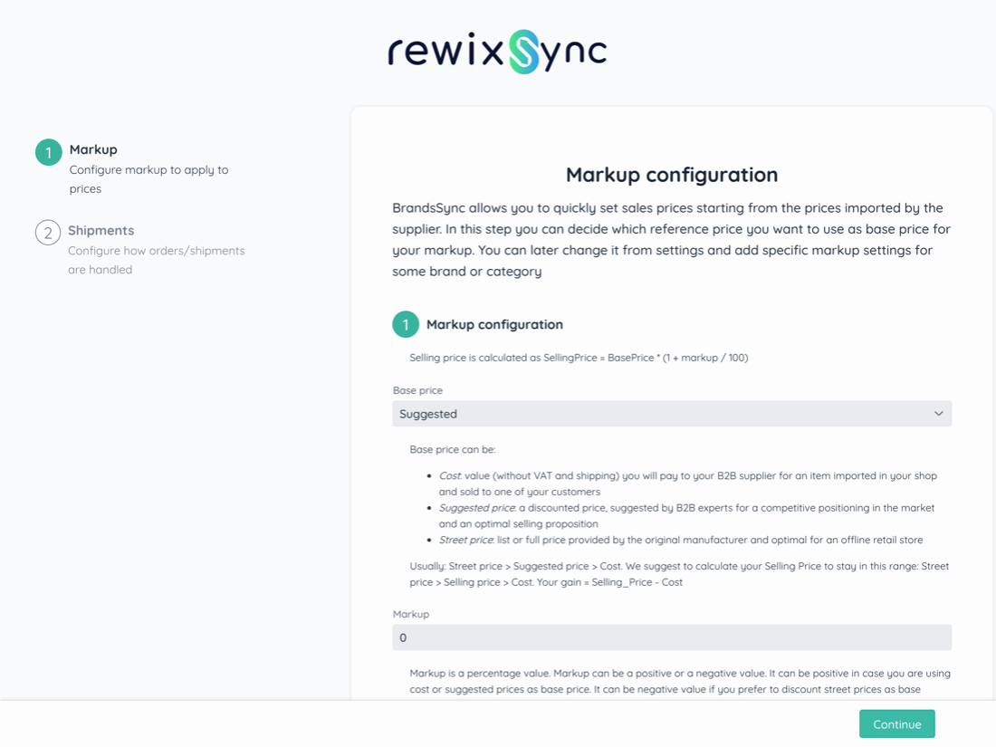Go to the Shipments step in the sidebar
The image size is (996, 747).
coord(101,230)
